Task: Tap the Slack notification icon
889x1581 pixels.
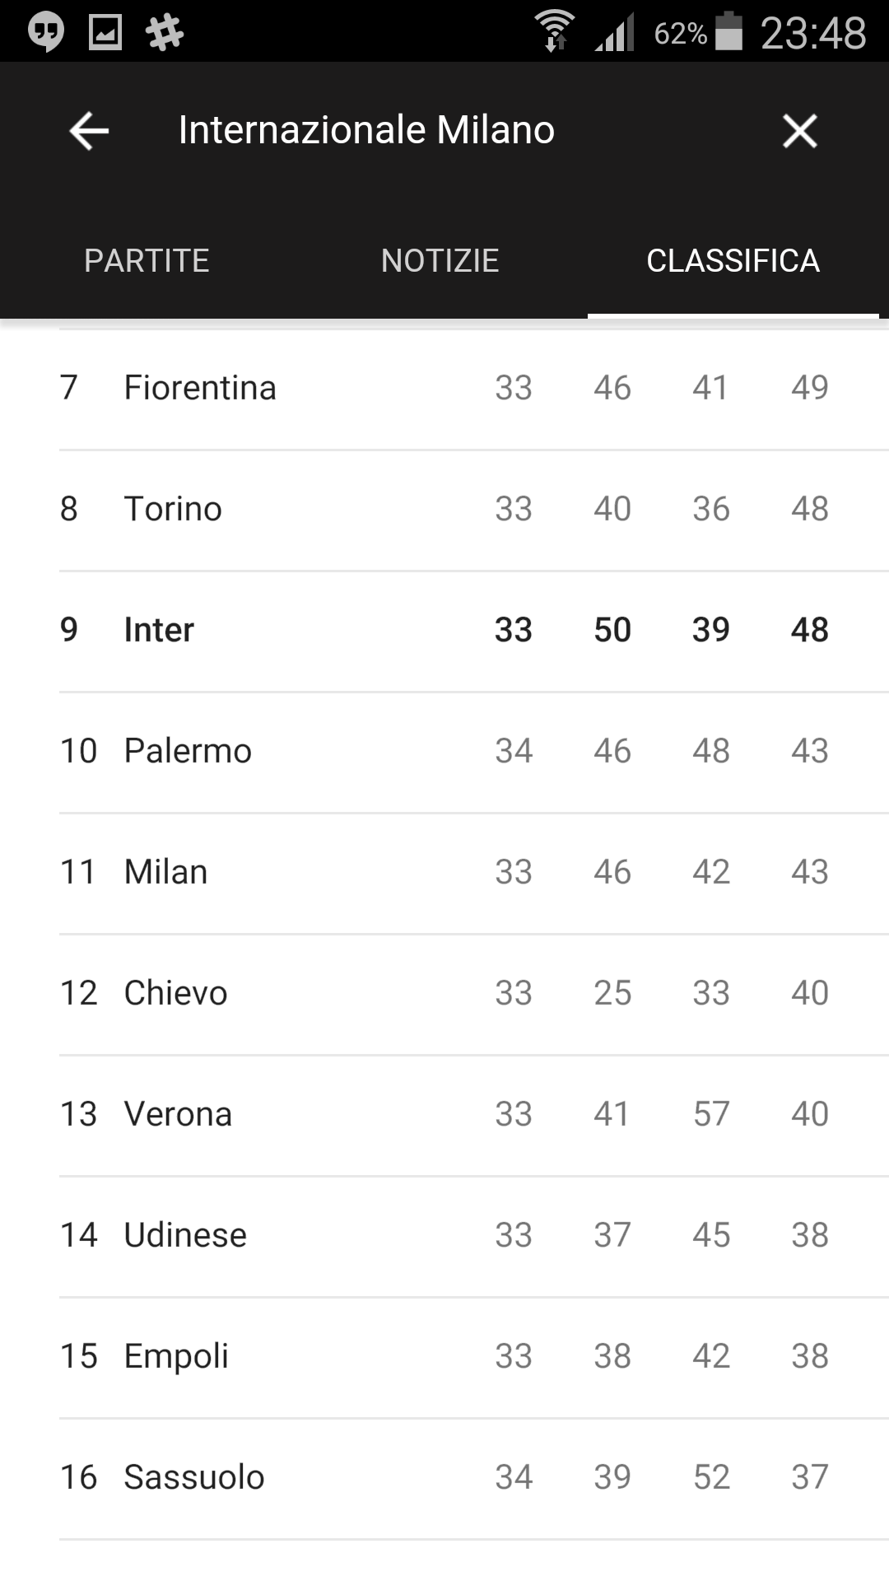Action: (x=165, y=33)
